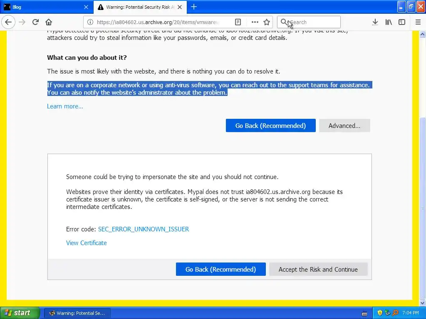Screen dimensions: 426x319
Task: Click the magnifier tray icon
Action: point(396,313)
